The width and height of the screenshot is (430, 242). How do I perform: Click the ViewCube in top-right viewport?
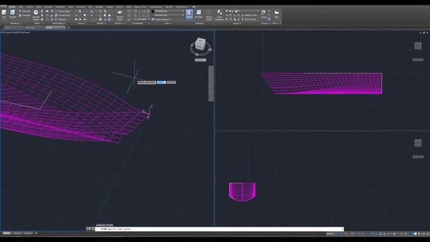point(418,46)
